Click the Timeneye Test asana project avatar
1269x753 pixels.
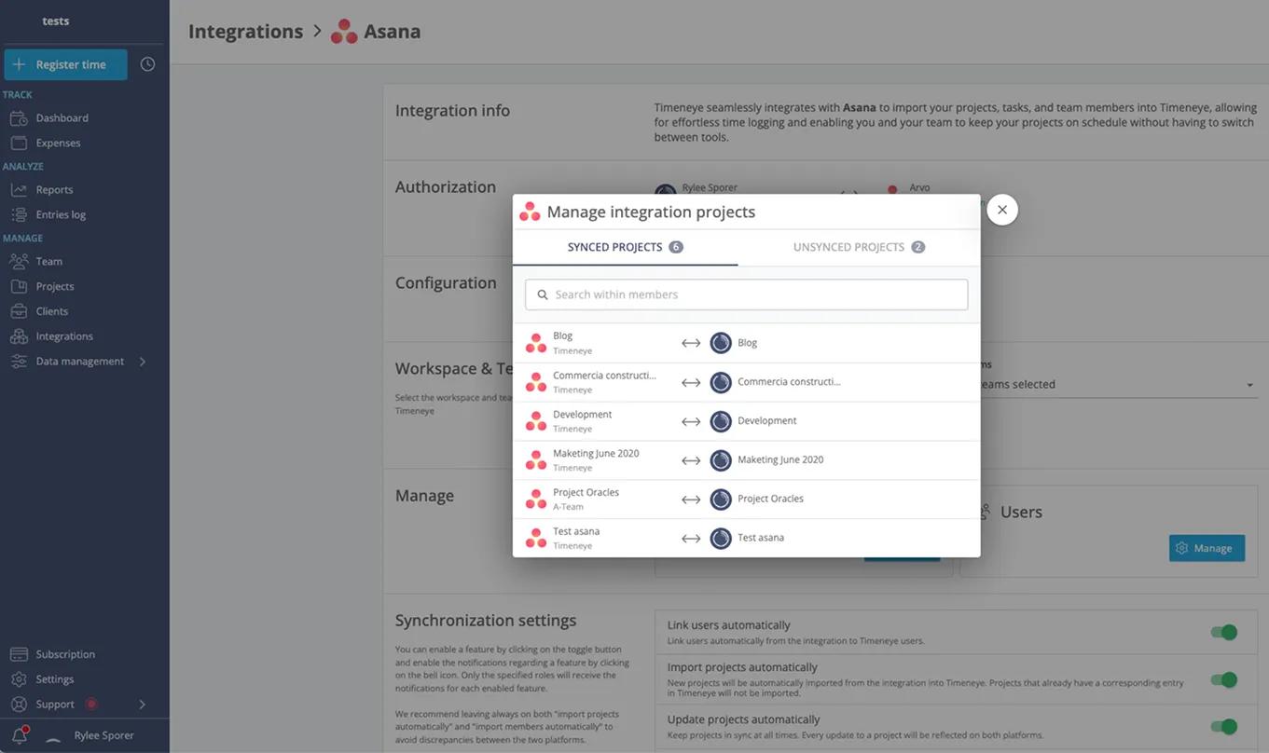click(x=721, y=539)
